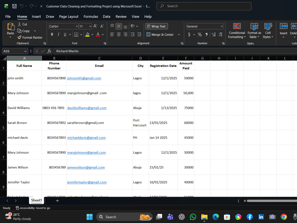Expand the Name Box A16 dropdown
Screen dimensions: 297x223
click(25, 51)
